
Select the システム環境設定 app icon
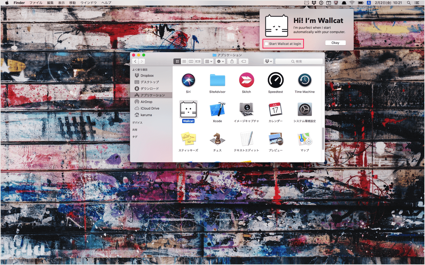pyautogui.click(x=304, y=109)
